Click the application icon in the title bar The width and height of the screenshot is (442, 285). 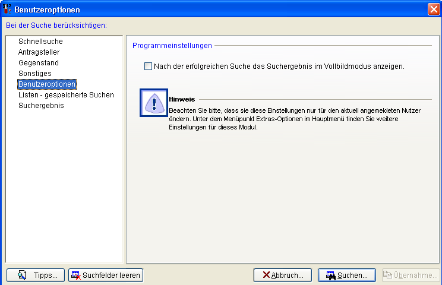7,9
